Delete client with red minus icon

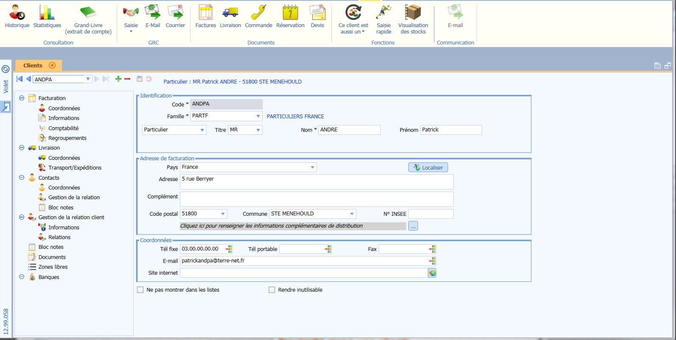coord(127,79)
